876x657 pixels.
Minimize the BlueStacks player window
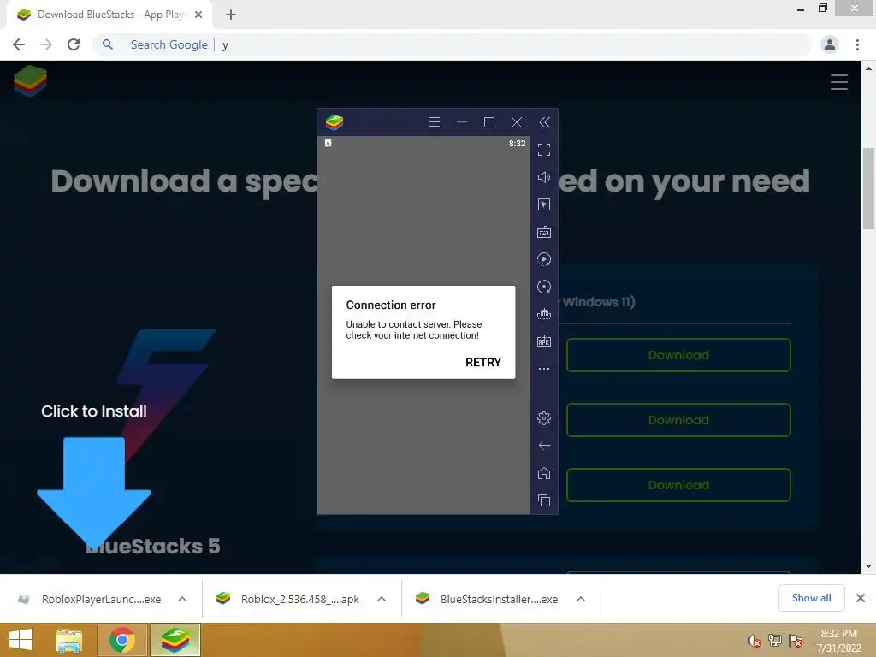tap(462, 122)
